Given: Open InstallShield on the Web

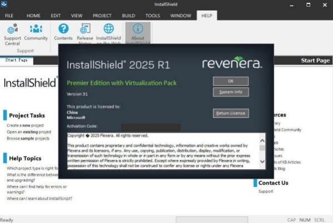Looking at the screenshot, I should pos(108,33).
